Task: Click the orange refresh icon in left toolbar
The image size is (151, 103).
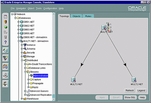Action: point(6,22)
